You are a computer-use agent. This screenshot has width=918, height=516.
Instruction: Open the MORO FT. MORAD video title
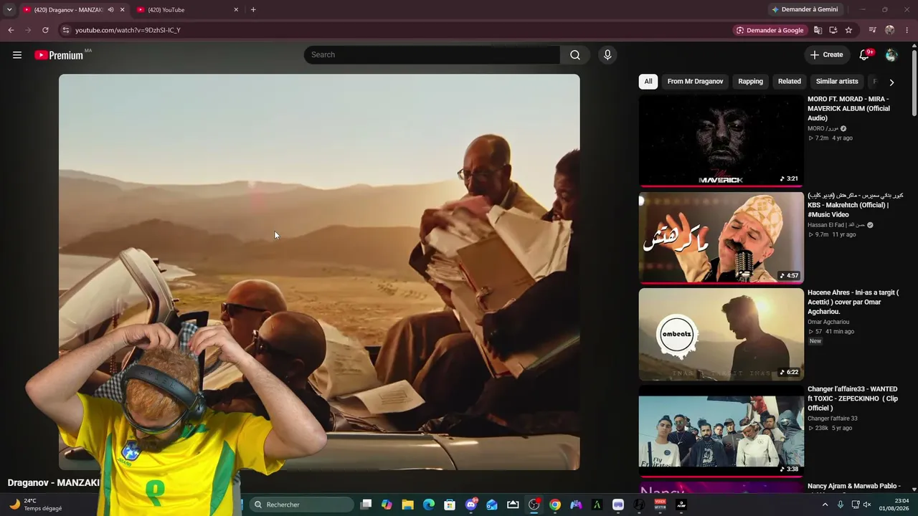(x=848, y=108)
